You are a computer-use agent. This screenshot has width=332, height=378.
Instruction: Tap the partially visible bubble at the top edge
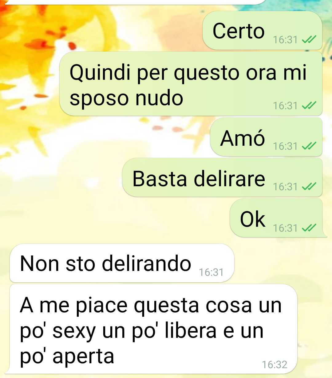coord(132,2)
